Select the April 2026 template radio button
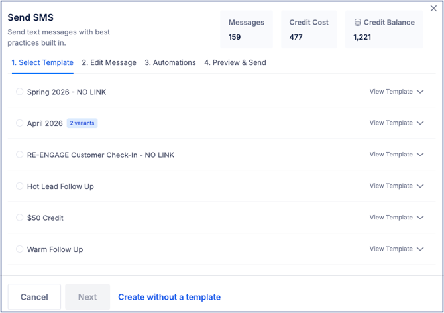The width and height of the screenshot is (444, 313). [x=19, y=123]
